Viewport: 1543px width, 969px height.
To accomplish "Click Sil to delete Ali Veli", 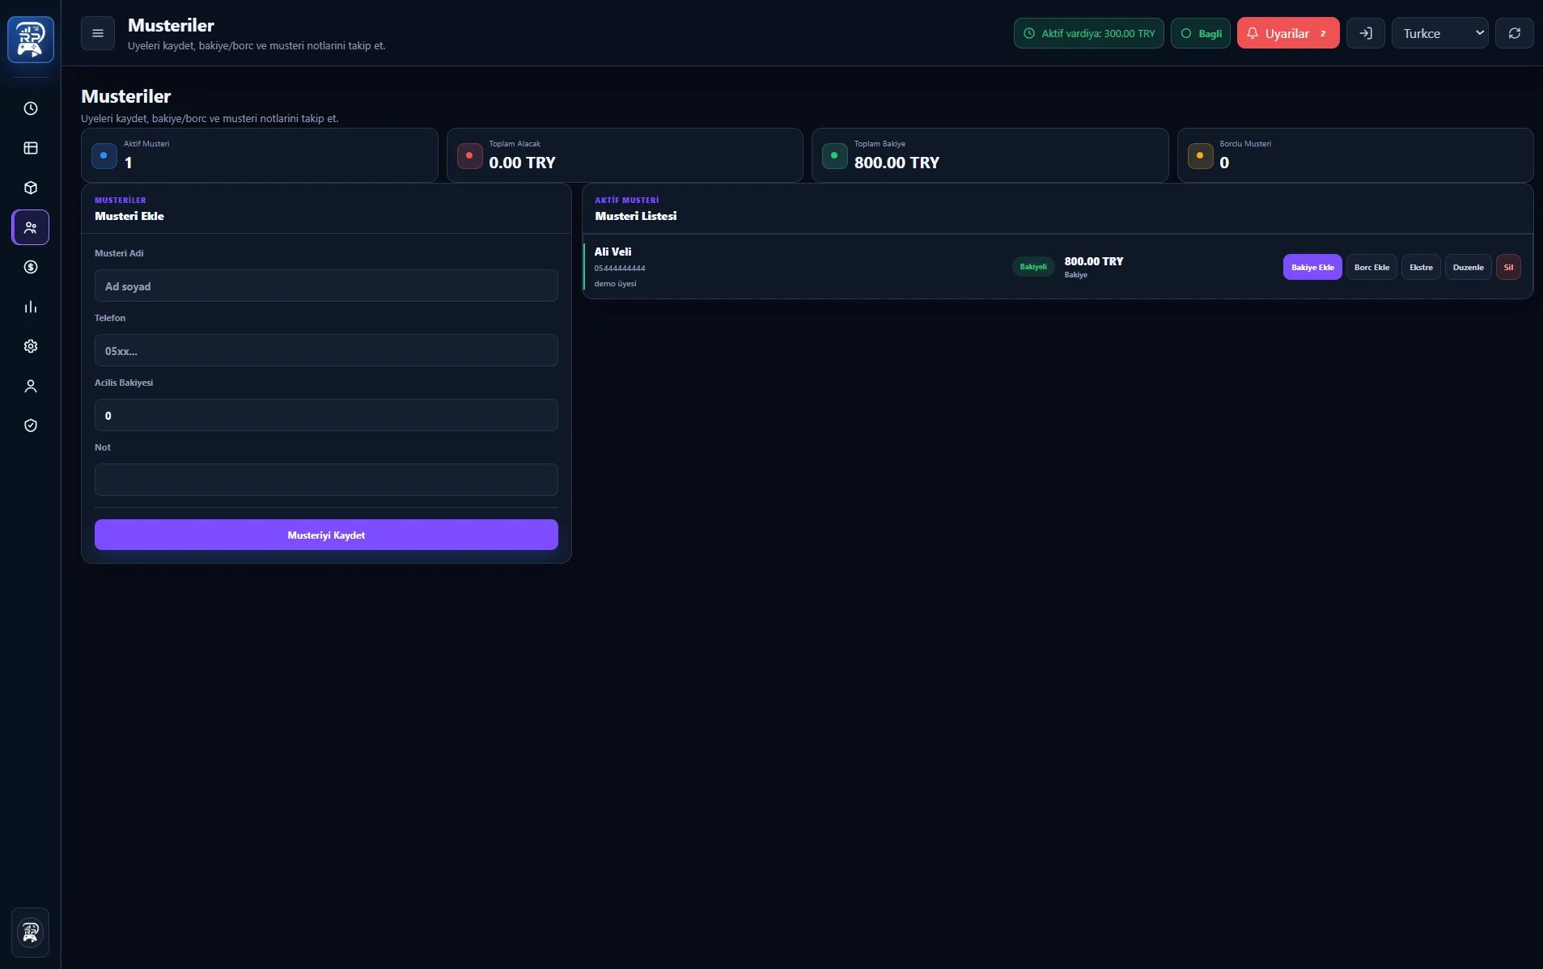I will [1508, 267].
